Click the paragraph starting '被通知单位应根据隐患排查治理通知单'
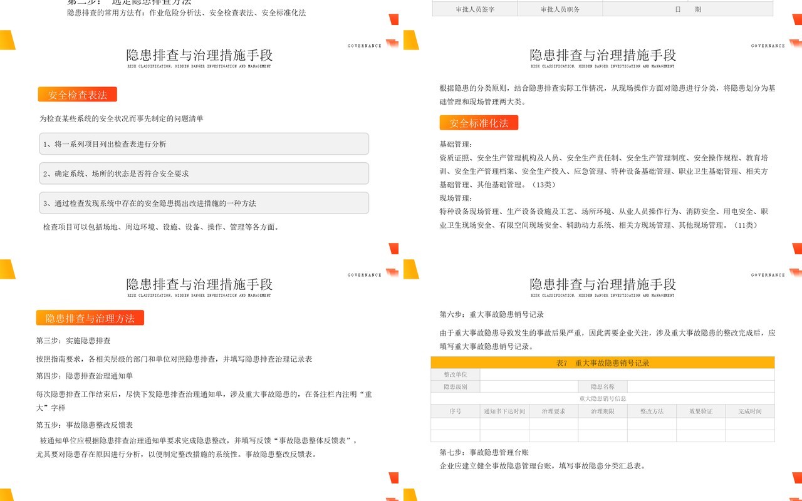802x501 pixels. click(x=197, y=447)
